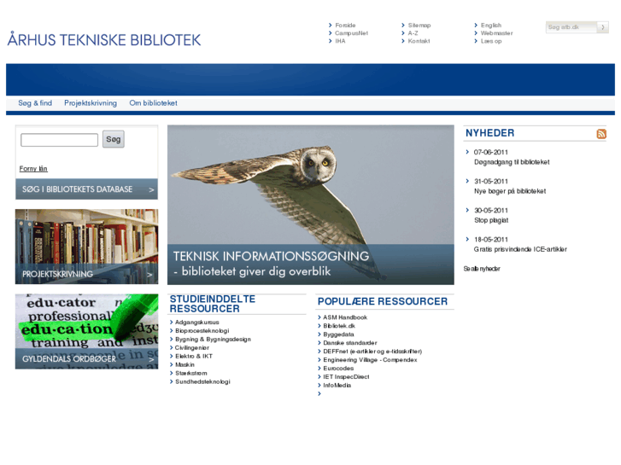Open IHA header link

pyautogui.click(x=340, y=41)
